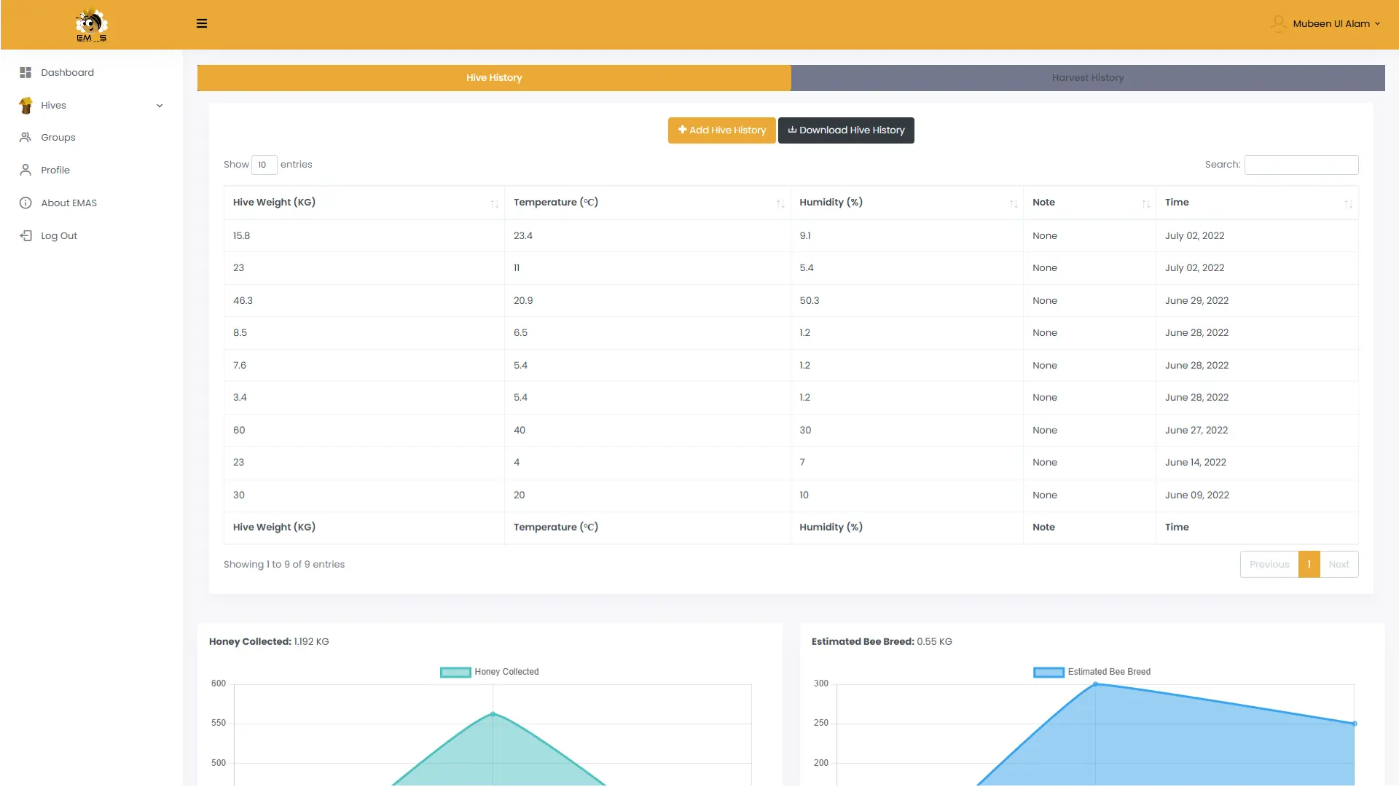This screenshot has width=1399, height=787.
Task: Open Dashboard from the sidebar icon
Action: coord(26,72)
